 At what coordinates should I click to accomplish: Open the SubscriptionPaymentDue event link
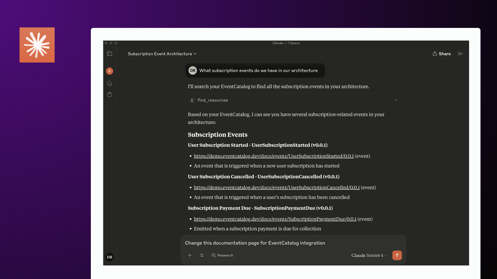[x=275, y=219]
